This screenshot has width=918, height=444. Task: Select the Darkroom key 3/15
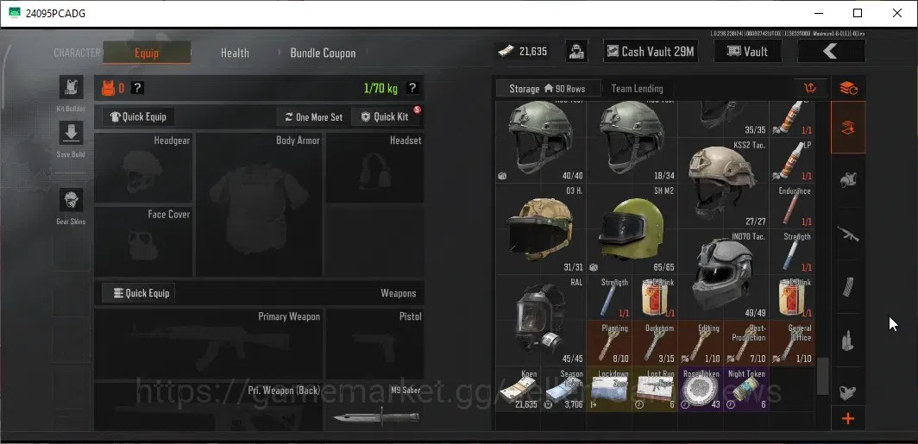[655, 343]
